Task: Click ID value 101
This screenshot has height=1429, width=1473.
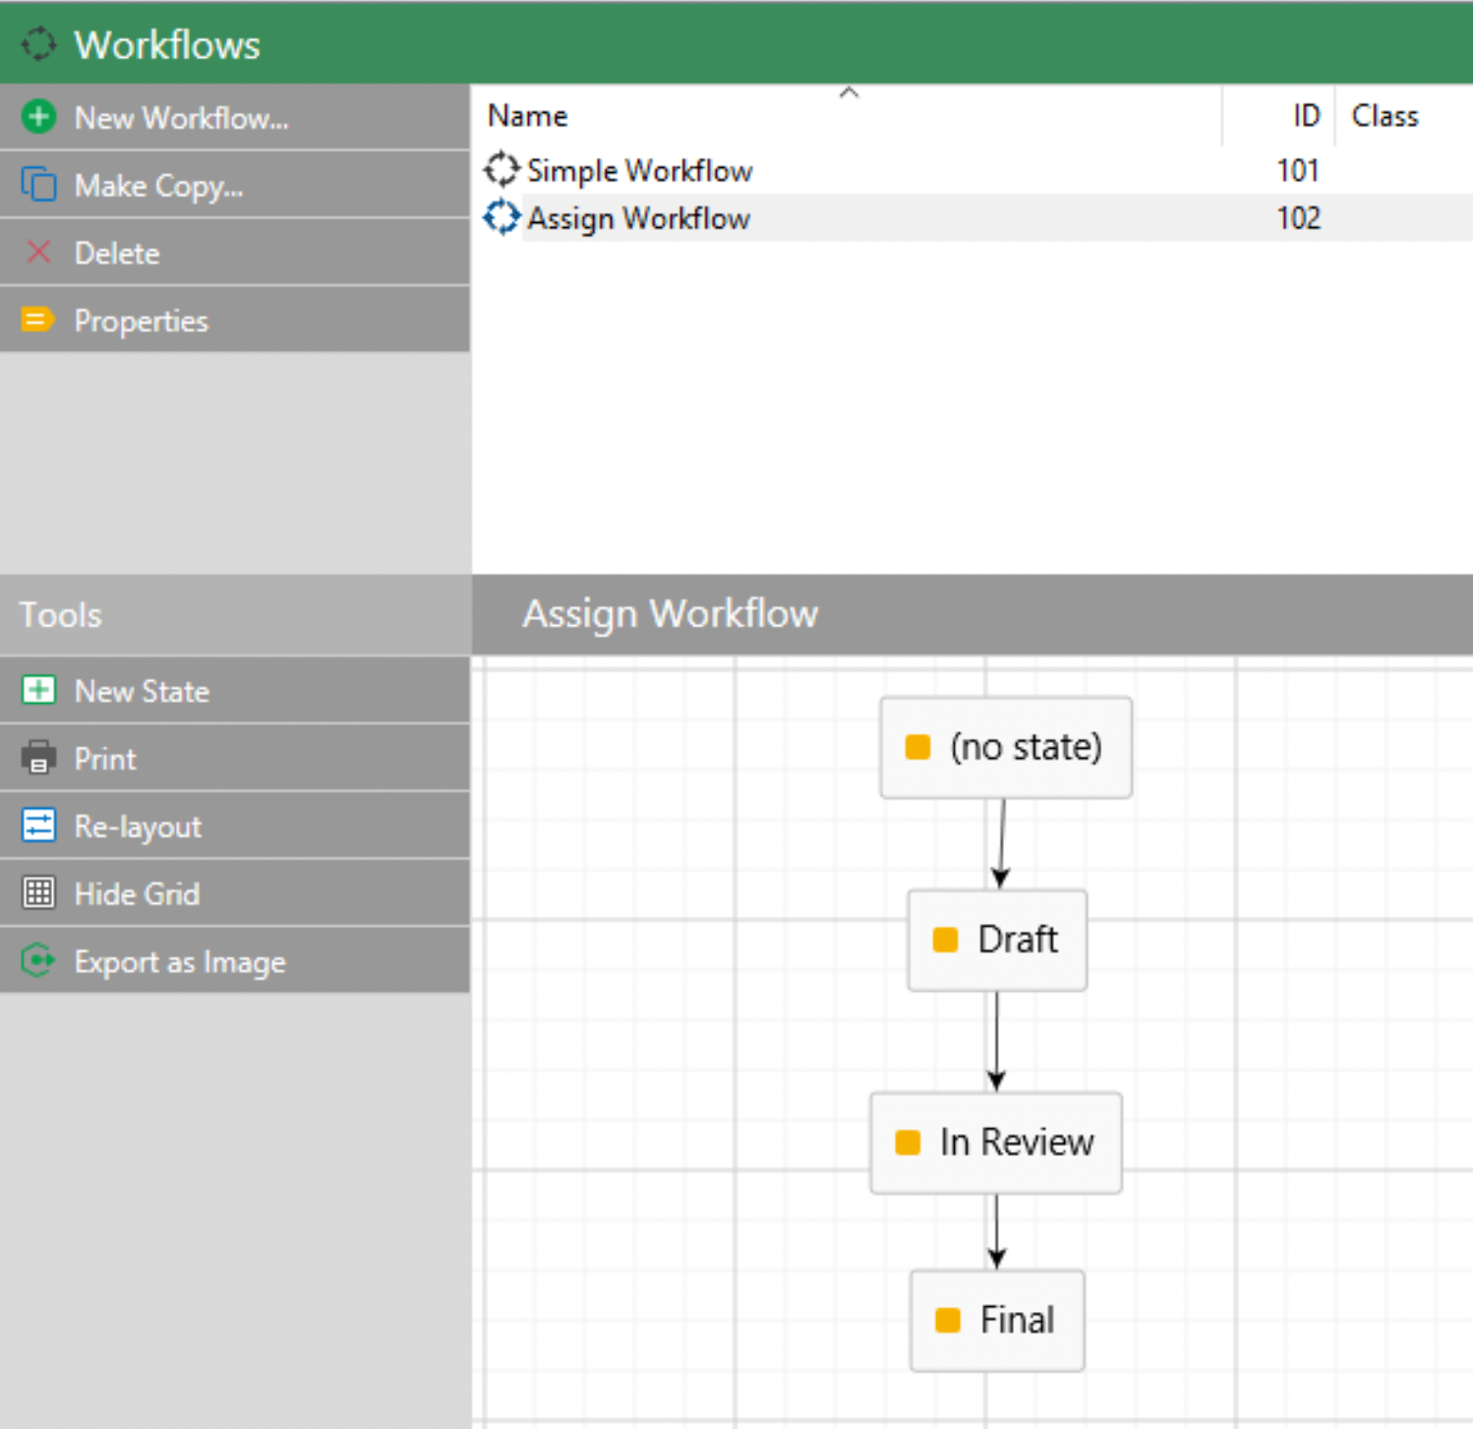Action: (x=1298, y=171)
